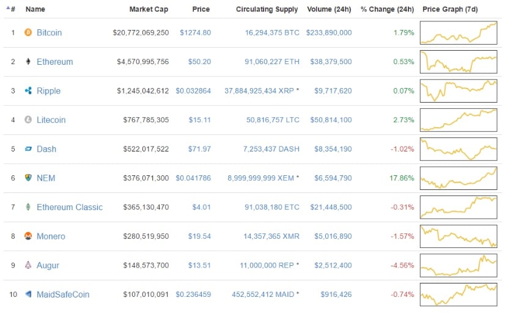
Task: Click the Dash logo icon
Action: coord(28,149)
